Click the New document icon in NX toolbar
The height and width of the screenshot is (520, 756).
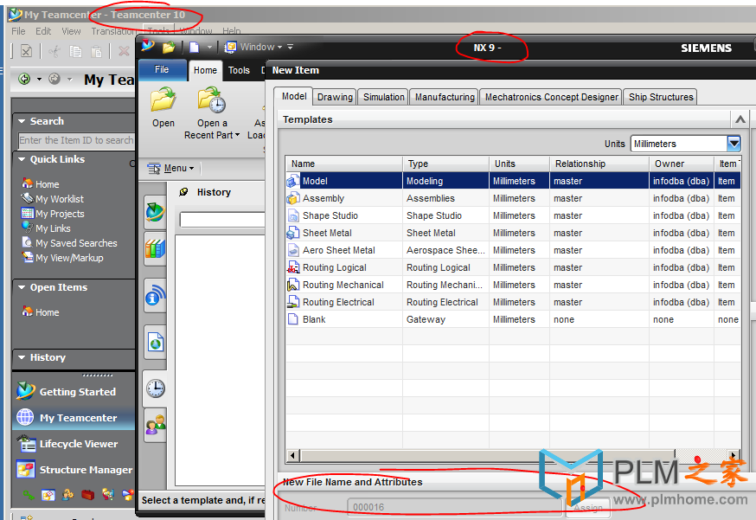click(x=195, y=48)
